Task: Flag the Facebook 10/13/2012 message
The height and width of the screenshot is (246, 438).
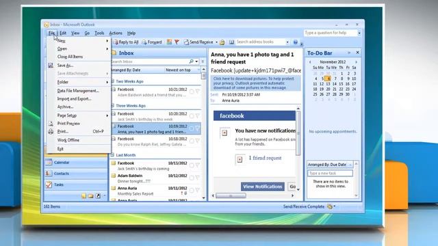Action: pos(198,165)
